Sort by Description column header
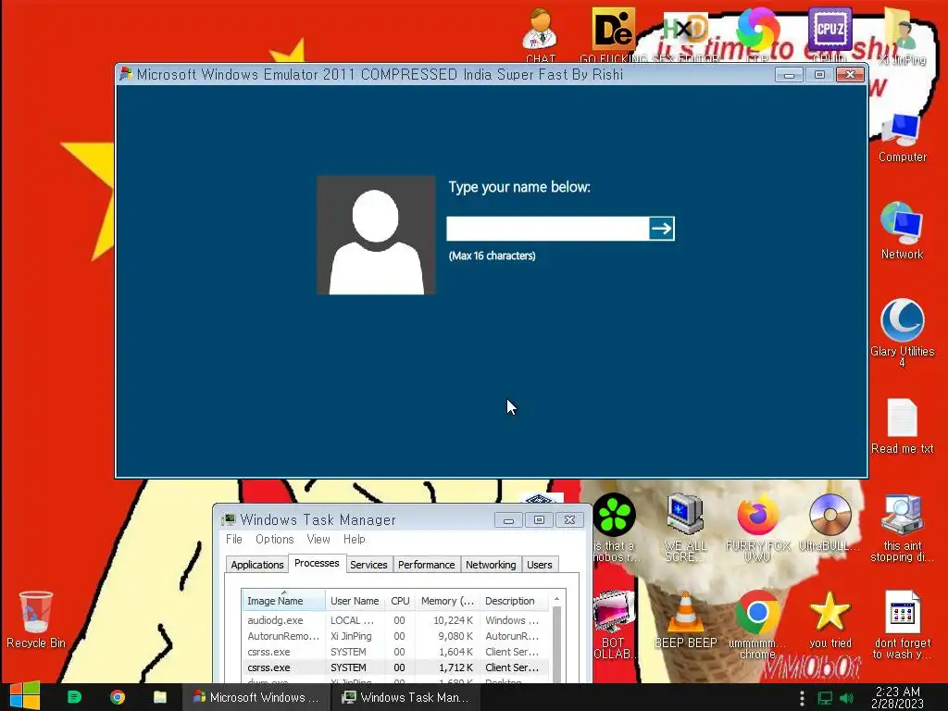This screenshot has width=948, height=711. pos(514,600)
